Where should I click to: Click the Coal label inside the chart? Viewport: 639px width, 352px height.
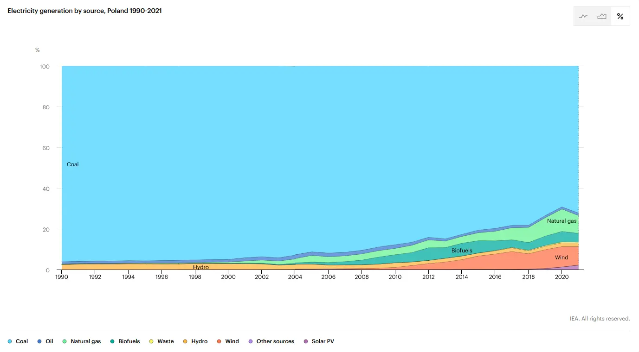(73, 164)
